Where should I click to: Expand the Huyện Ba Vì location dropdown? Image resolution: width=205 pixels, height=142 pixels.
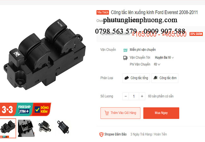pyautogui.click(x=164, y=58)
